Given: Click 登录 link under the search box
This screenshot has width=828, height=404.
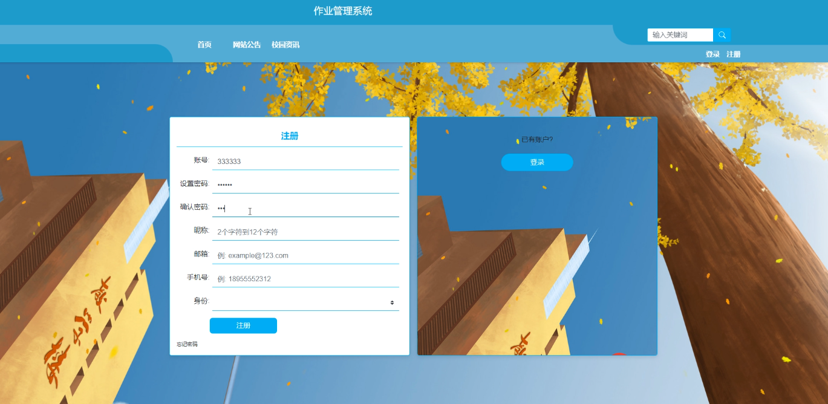Looking at the screenshot, I should pos(712,54).
